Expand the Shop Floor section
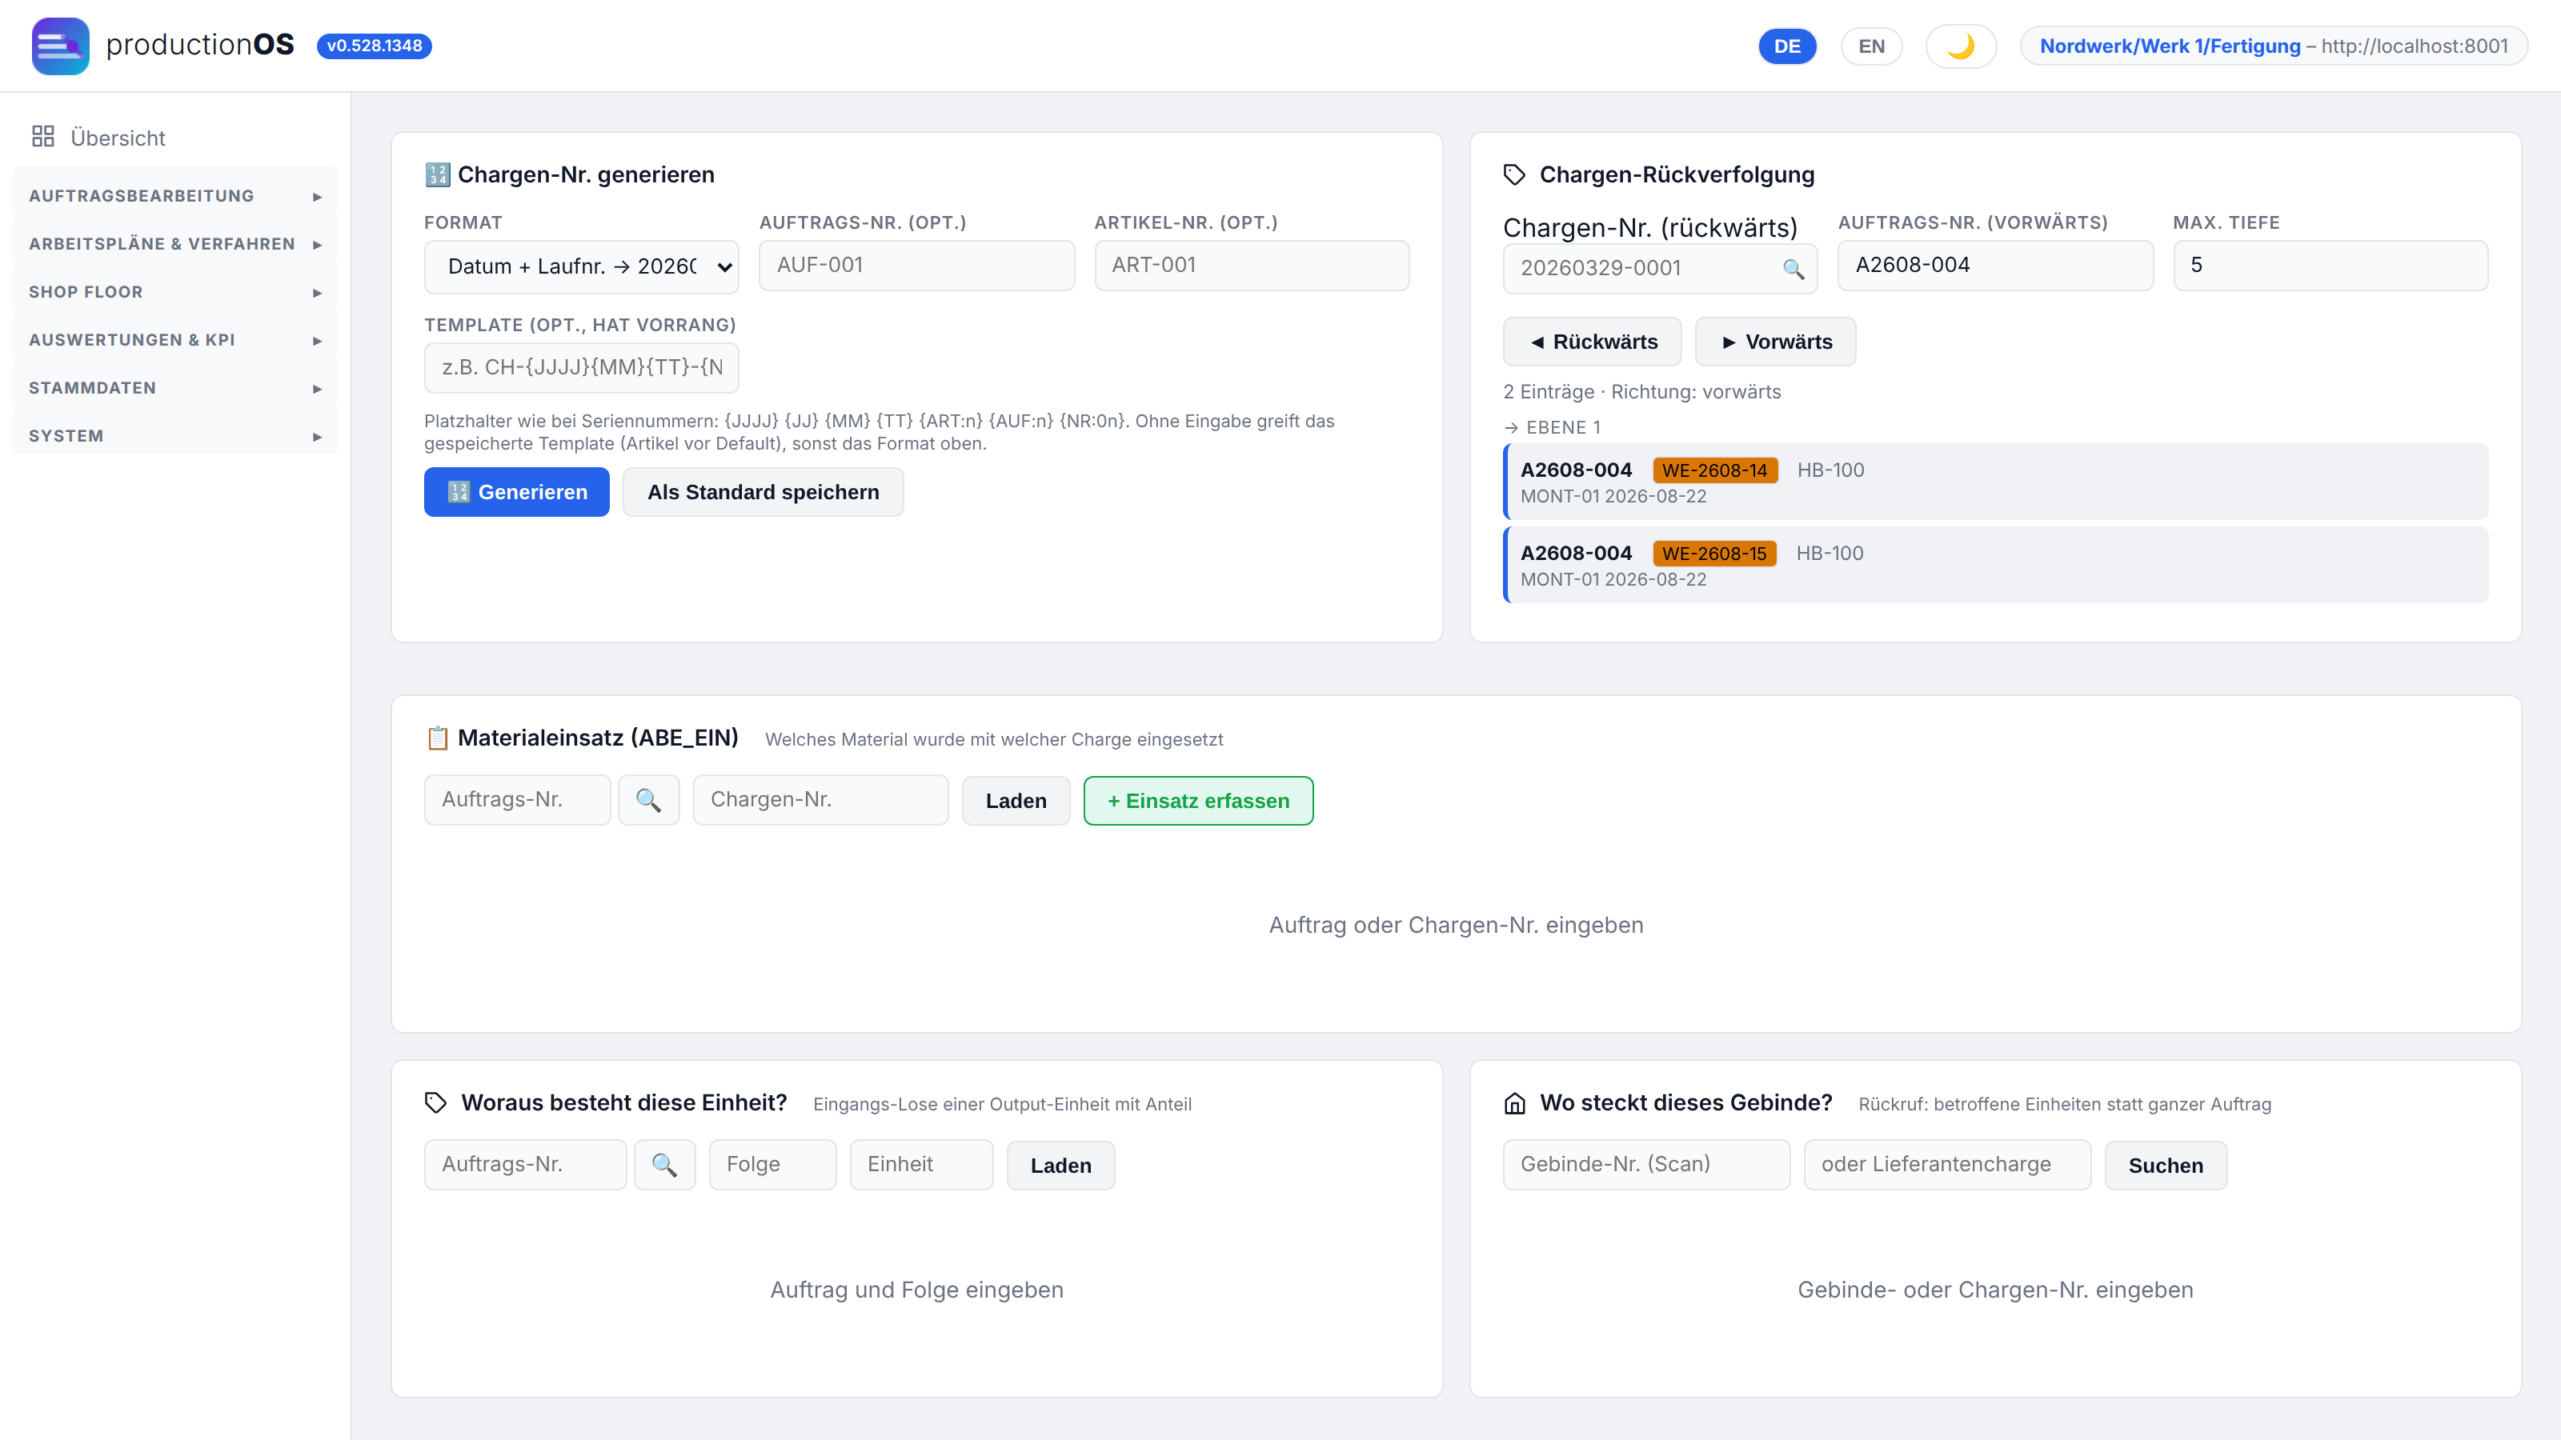Screen dimensions: 2561x1440 175,292
